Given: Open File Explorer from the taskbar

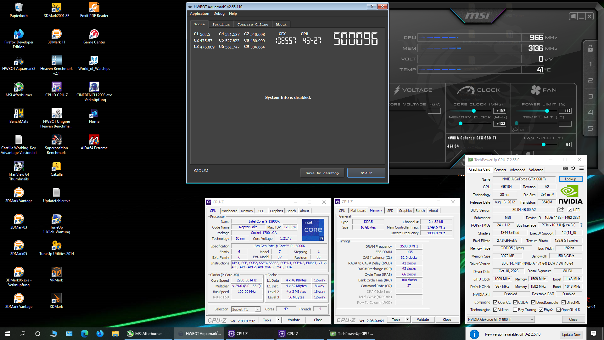Looking at the screenshot, I should (115, 334).
